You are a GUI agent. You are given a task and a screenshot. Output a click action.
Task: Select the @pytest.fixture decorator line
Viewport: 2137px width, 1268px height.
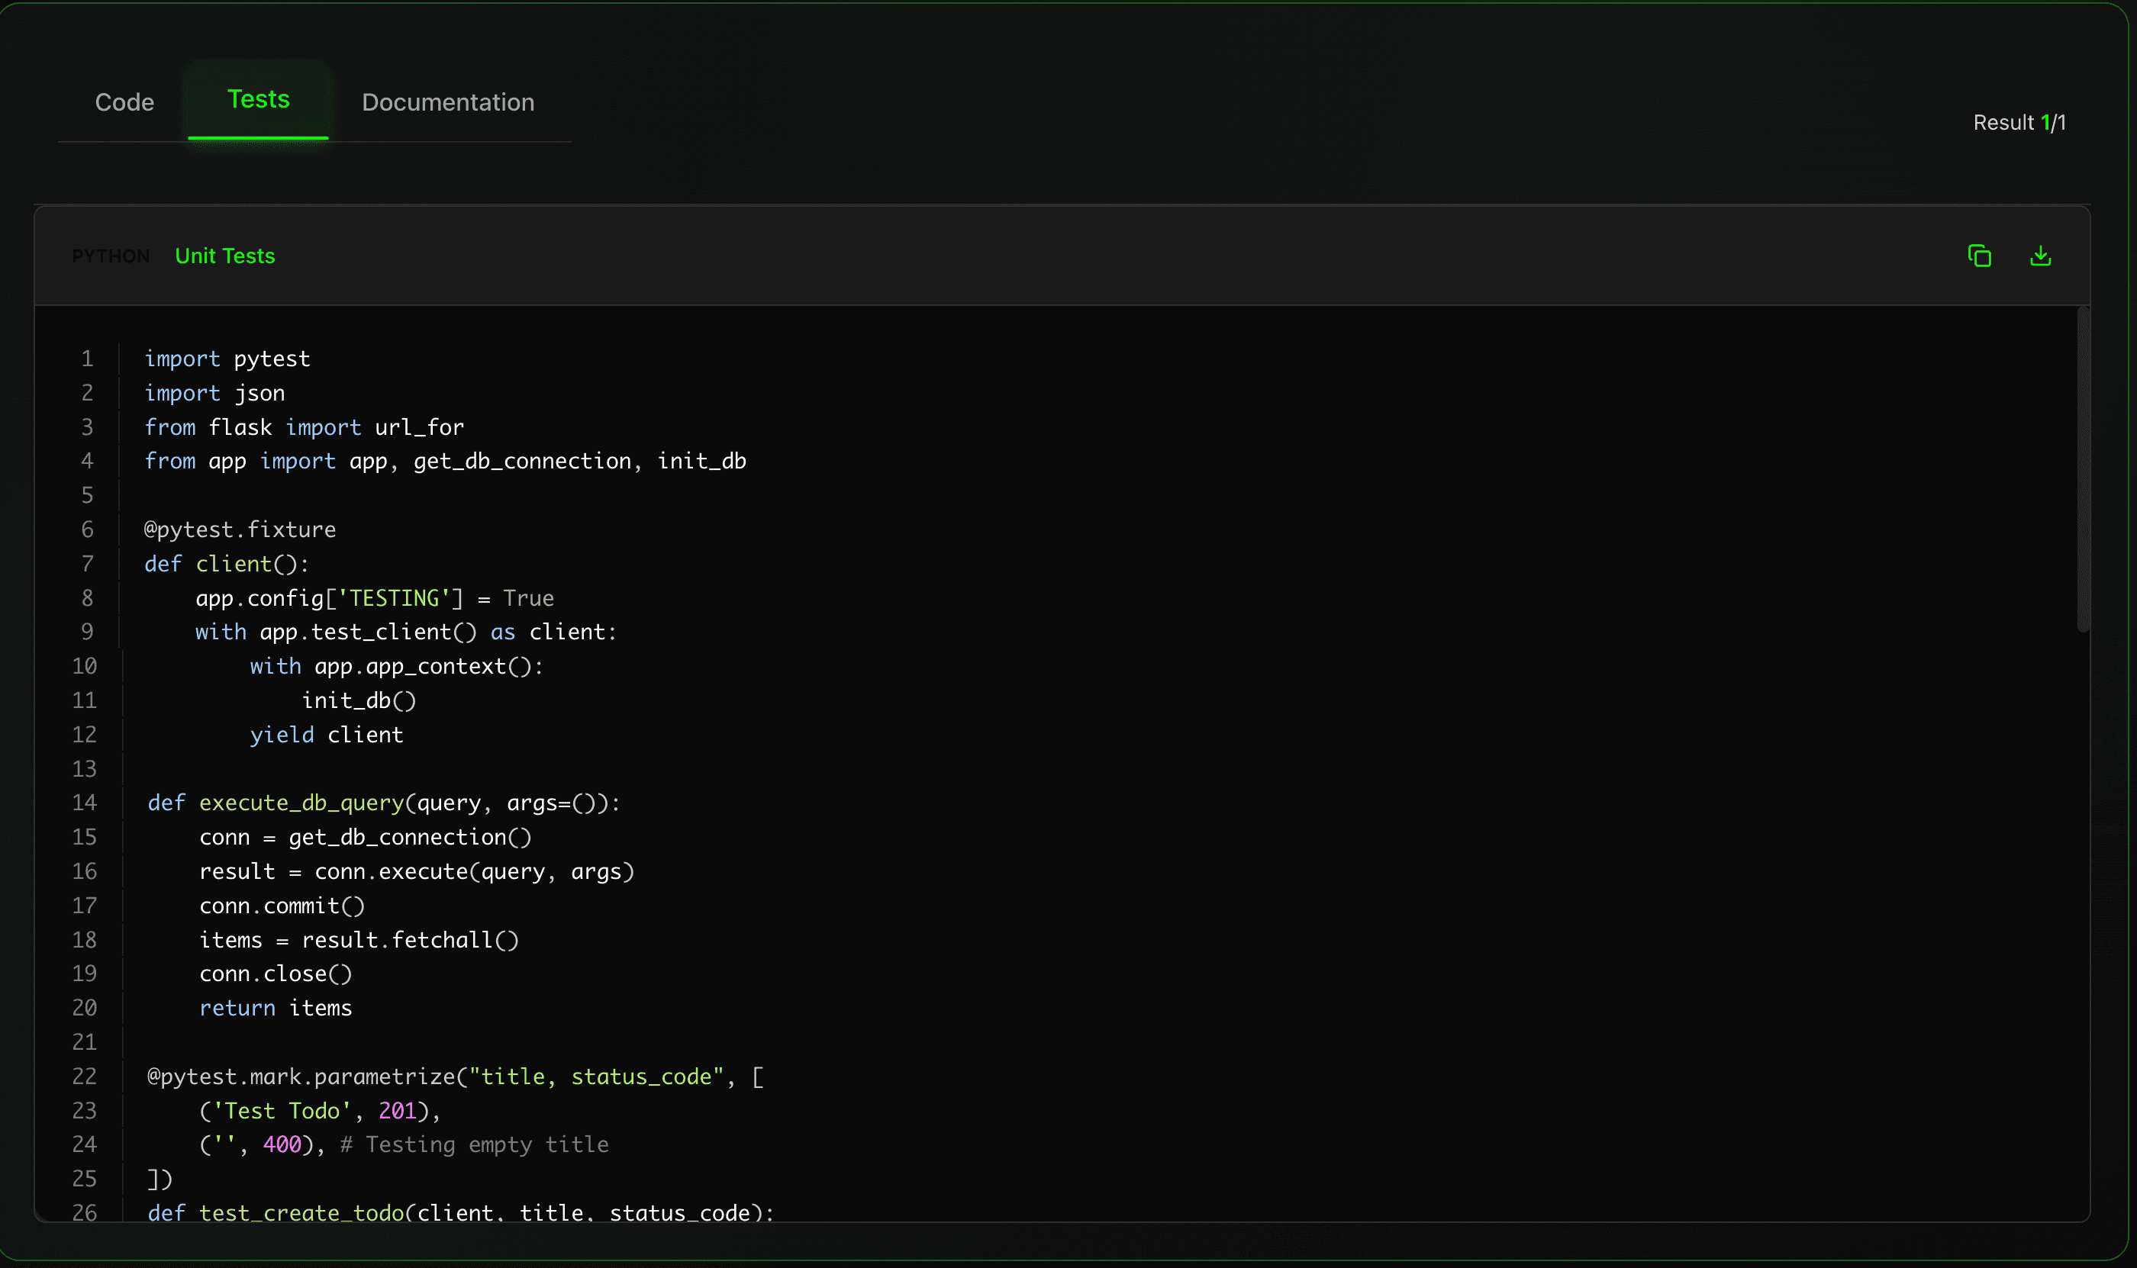coord(240,529)
